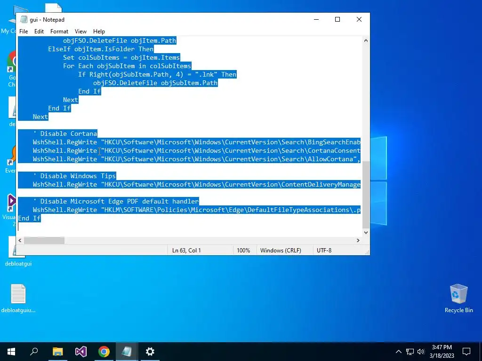Image resolution: width=482 pixels, height=361 pixels.
Task: Open the View menu
Action: [x=80, y=31]
